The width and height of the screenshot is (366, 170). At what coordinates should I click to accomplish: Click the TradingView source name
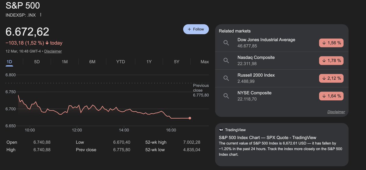tap(235, 130)
